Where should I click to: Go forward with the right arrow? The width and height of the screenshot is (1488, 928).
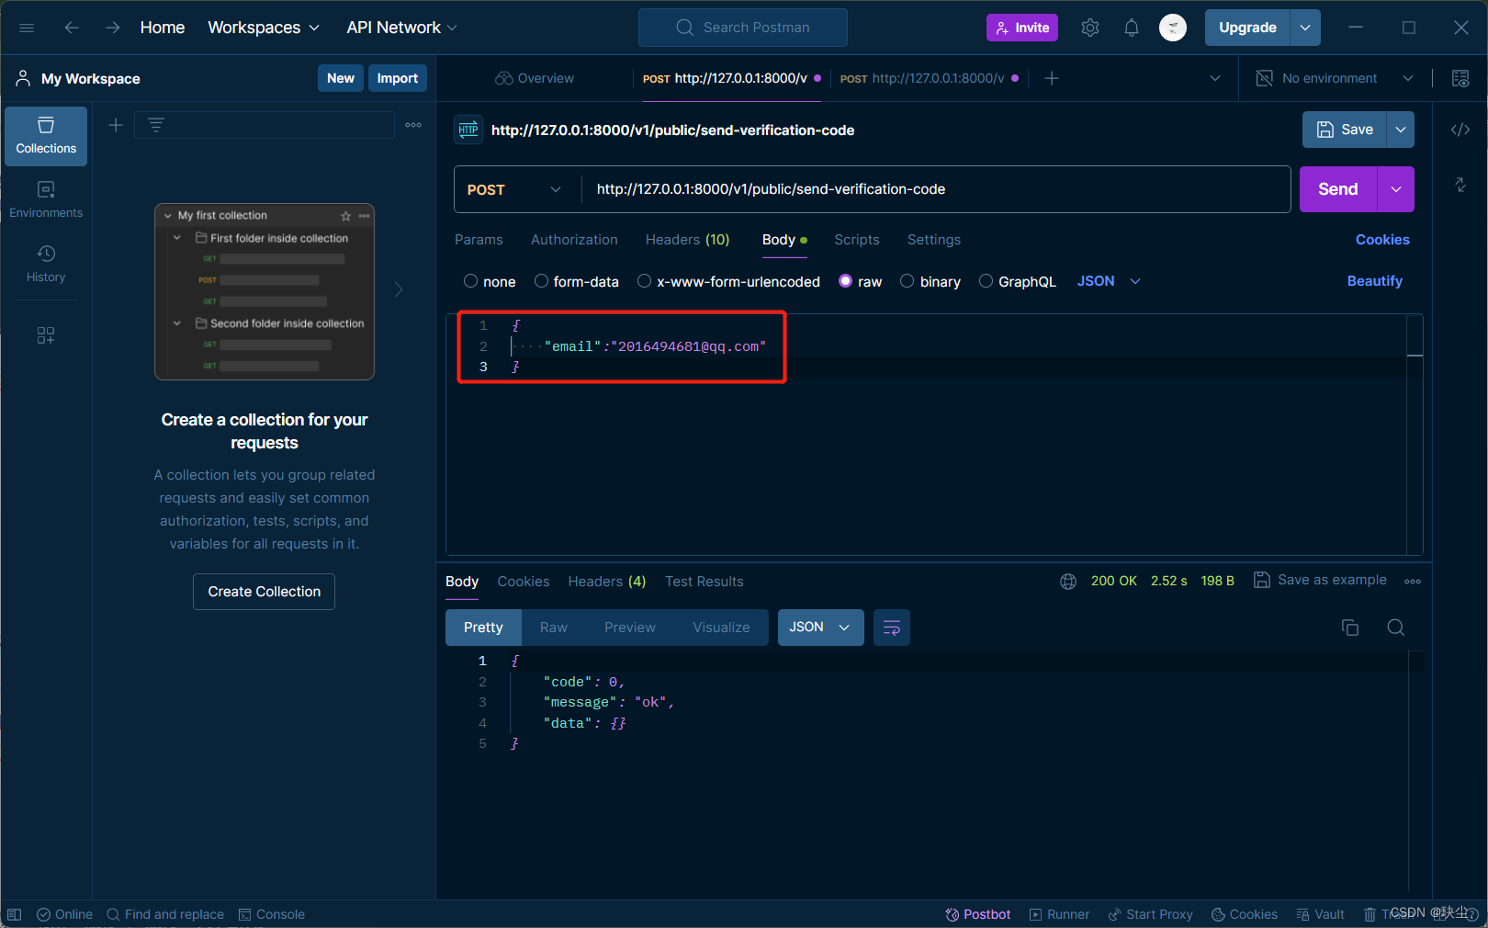[112, 28]
